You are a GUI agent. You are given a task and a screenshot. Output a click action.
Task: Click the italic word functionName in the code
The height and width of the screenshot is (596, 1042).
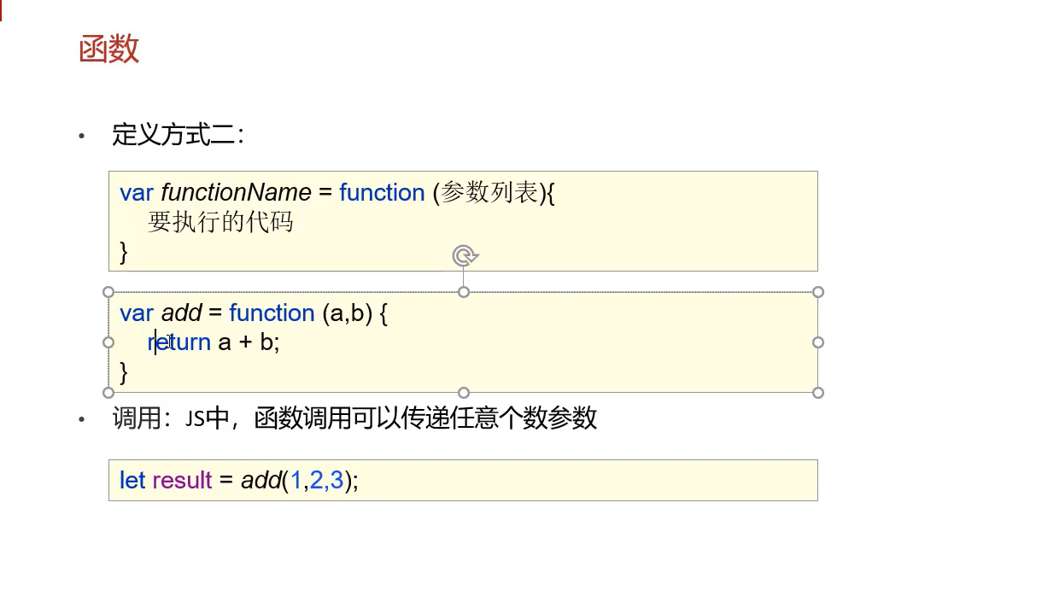235,193
